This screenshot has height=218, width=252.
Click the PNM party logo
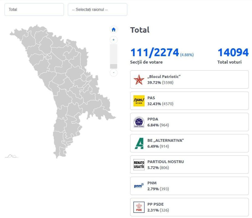point(139,186)
